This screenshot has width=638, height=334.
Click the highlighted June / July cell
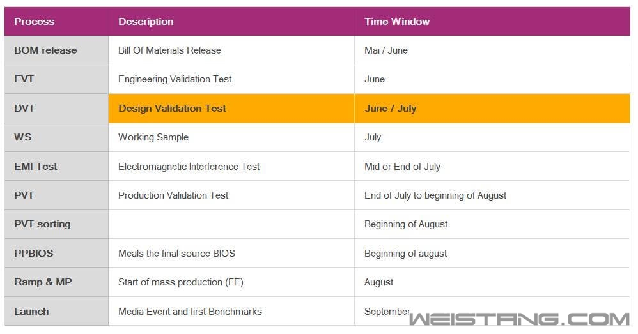(x=390, y=109)
